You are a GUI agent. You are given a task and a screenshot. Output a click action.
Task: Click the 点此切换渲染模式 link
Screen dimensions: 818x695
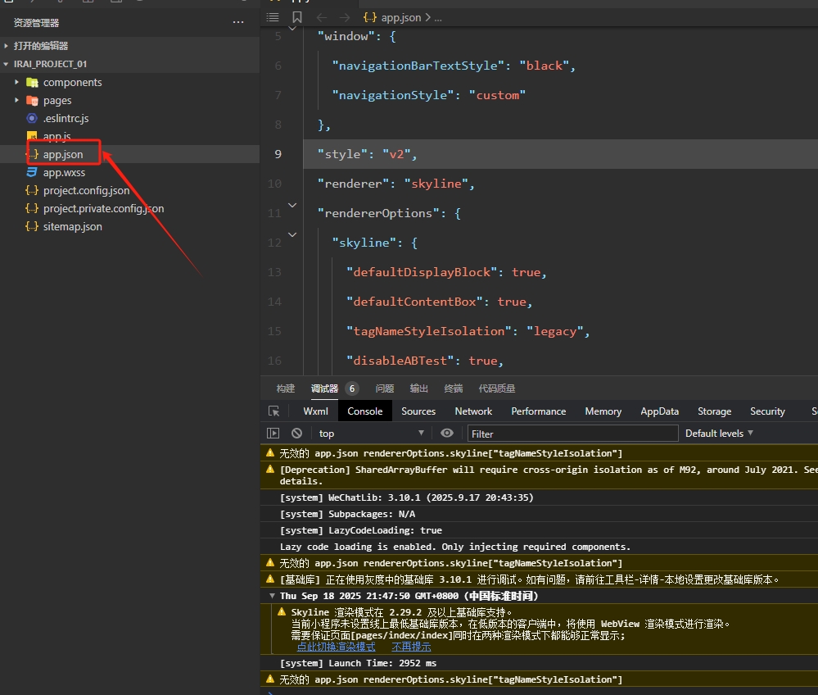pyautogui.click(x=336, y=647)
